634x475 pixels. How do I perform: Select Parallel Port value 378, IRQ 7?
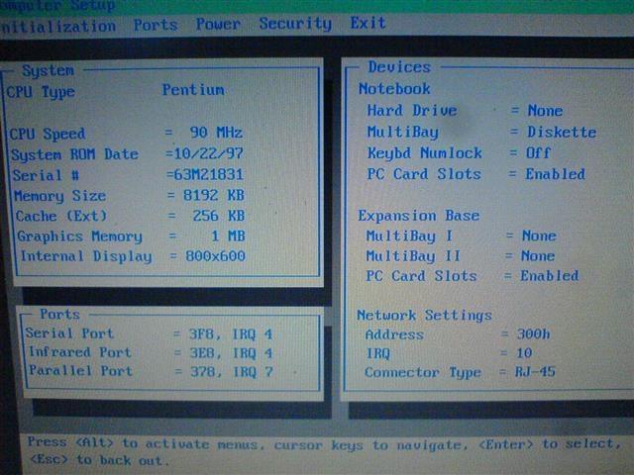click(x=232, y=372)
